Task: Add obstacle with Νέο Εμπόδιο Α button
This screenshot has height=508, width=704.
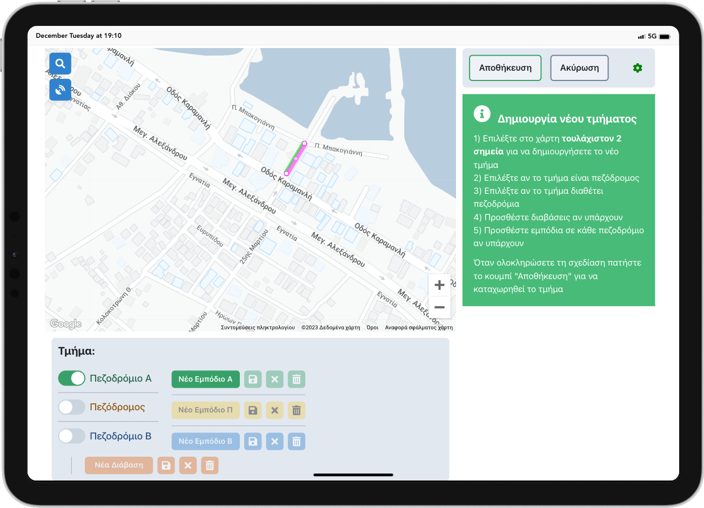Action: [x=205, y=379]
